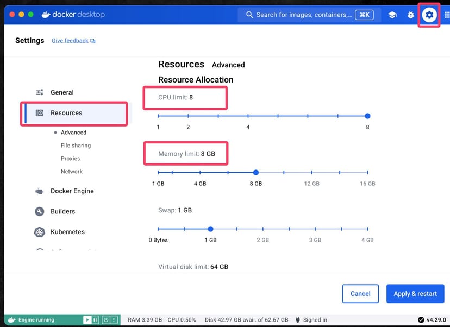Image resolution: width=450 pixels, height=327 pixels.
Task: Open the Kubernetes settings section
Action: pyautogui.click(x=67, y=232)
